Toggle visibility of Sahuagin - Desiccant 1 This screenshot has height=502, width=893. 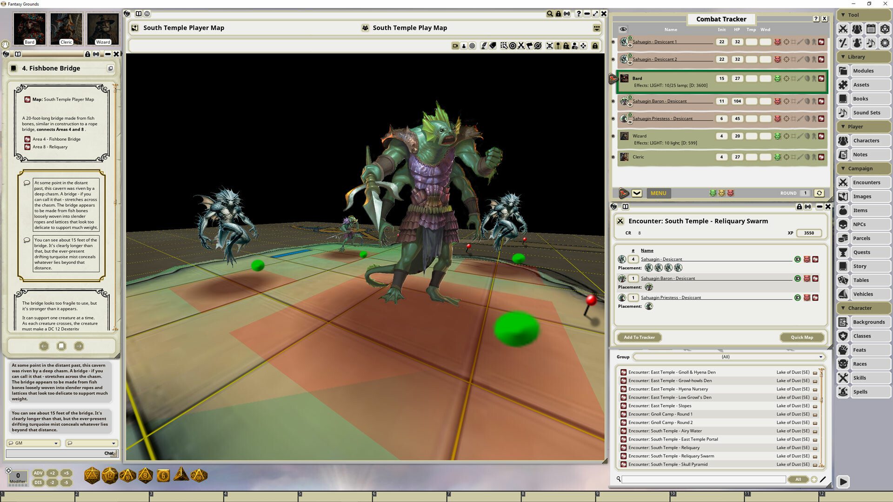pos(613,41)
